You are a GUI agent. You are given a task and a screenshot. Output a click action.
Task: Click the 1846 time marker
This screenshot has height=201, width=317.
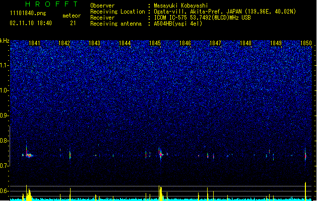pyautogui.click(x=185, y=43)
